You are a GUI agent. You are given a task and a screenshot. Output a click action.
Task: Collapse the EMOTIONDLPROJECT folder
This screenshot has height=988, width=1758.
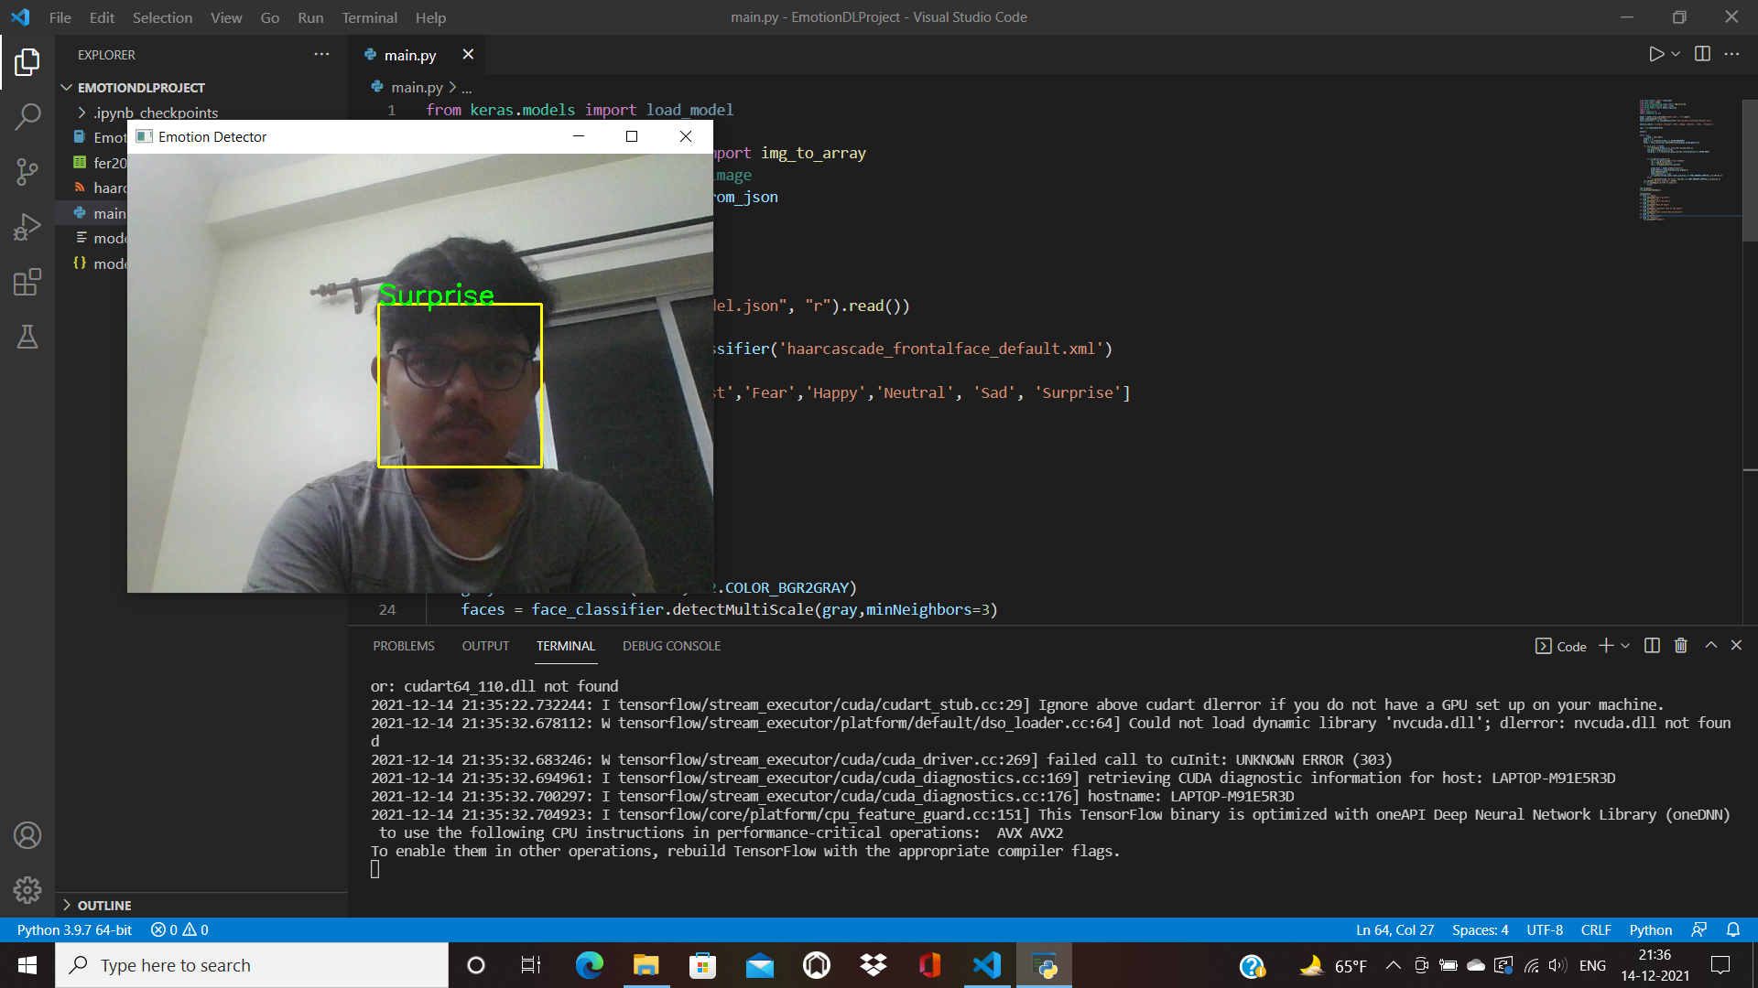(67, 87)
